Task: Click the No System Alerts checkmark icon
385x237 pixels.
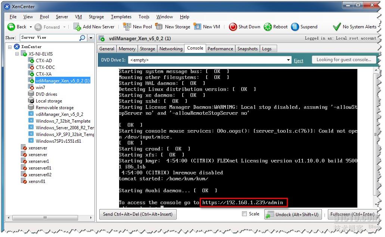Action: tap(336, 27)
